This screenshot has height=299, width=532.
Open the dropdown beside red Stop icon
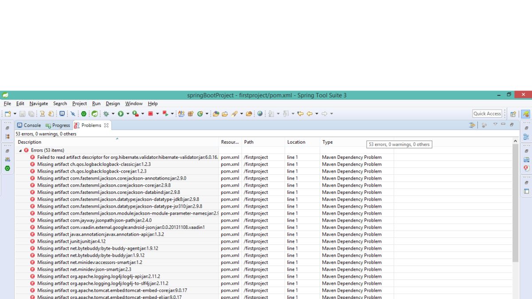pos(157,114)
